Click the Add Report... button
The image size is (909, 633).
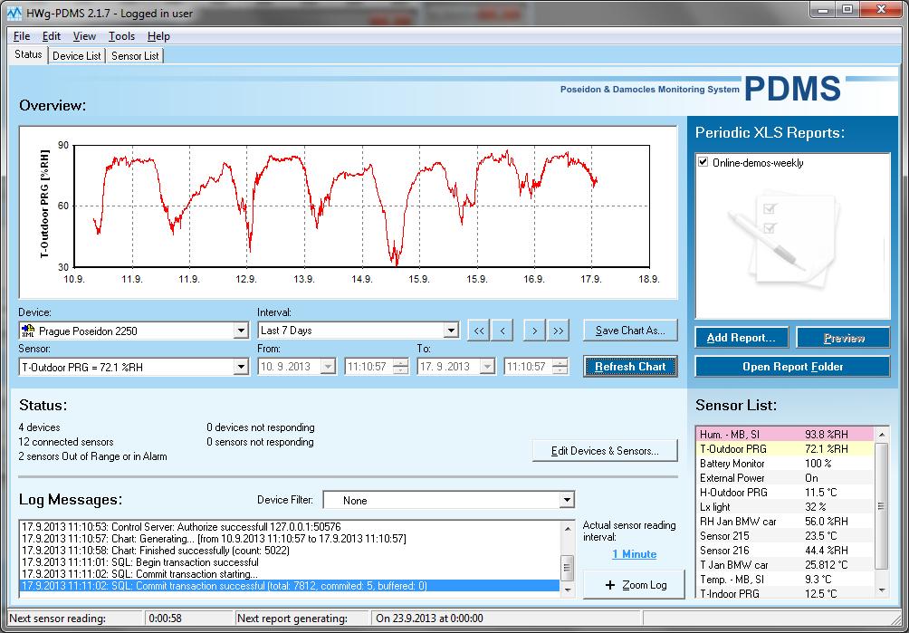(x=742, y=338)
